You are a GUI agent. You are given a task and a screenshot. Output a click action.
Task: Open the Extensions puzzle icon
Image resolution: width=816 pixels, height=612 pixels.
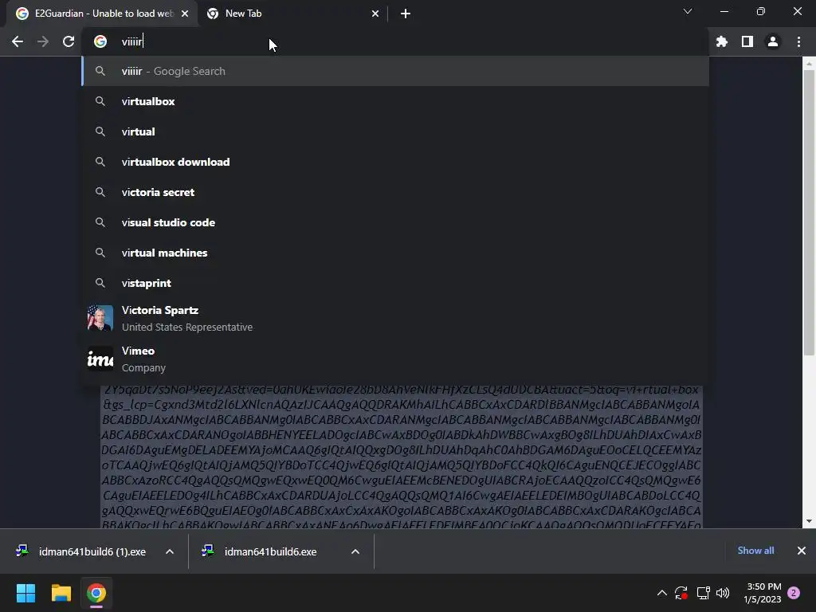click(722, 41)
